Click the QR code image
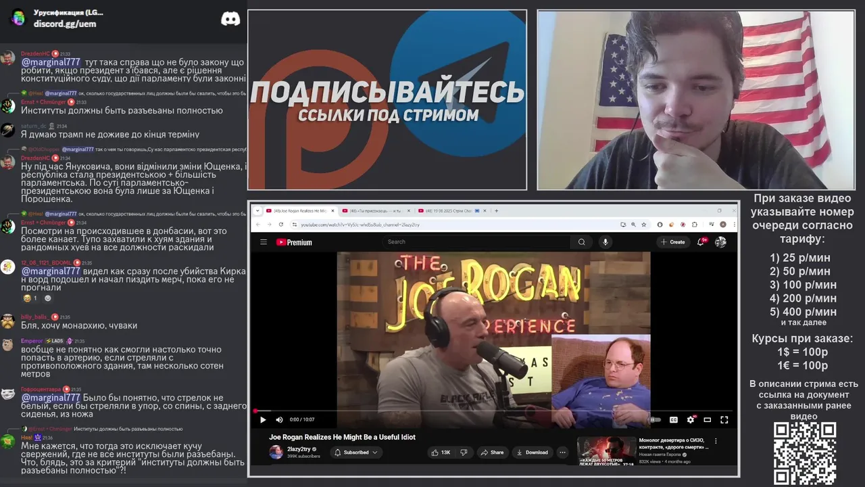 pos(805,454)
